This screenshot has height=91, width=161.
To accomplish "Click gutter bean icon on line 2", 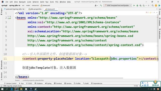I will coord(9,17).
